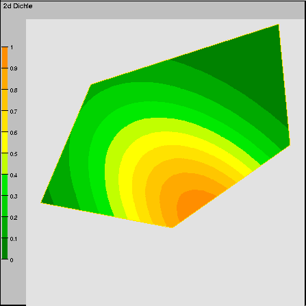Click the legend label 0.2
The image size is (306, 306).
tap(14, 218)
